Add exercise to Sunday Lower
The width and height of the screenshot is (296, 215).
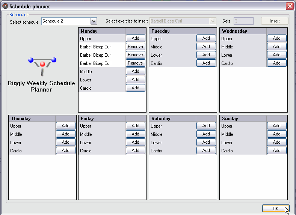276,142
